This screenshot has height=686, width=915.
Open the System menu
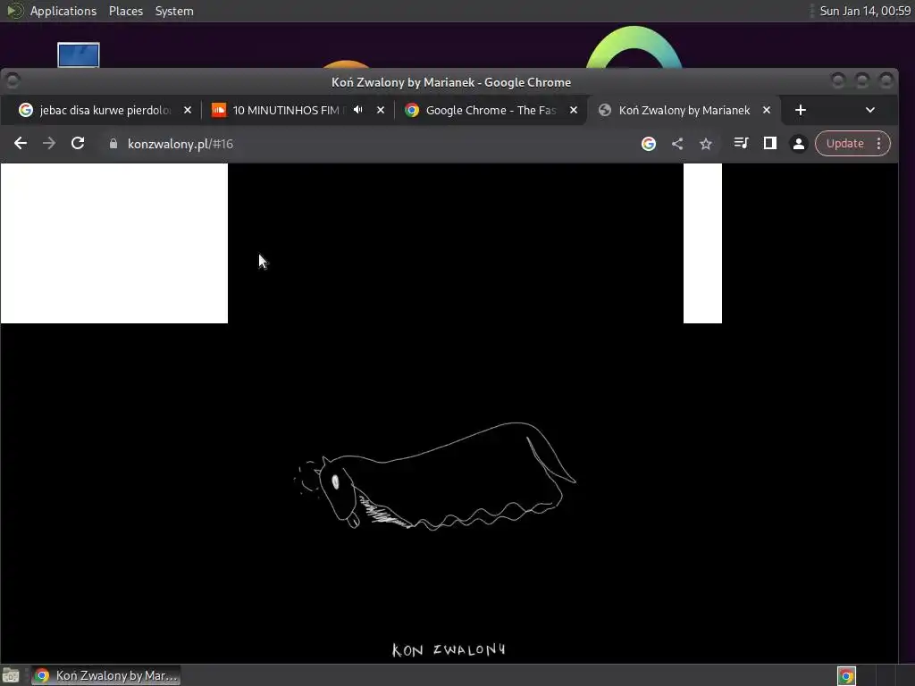click(174, 11)
